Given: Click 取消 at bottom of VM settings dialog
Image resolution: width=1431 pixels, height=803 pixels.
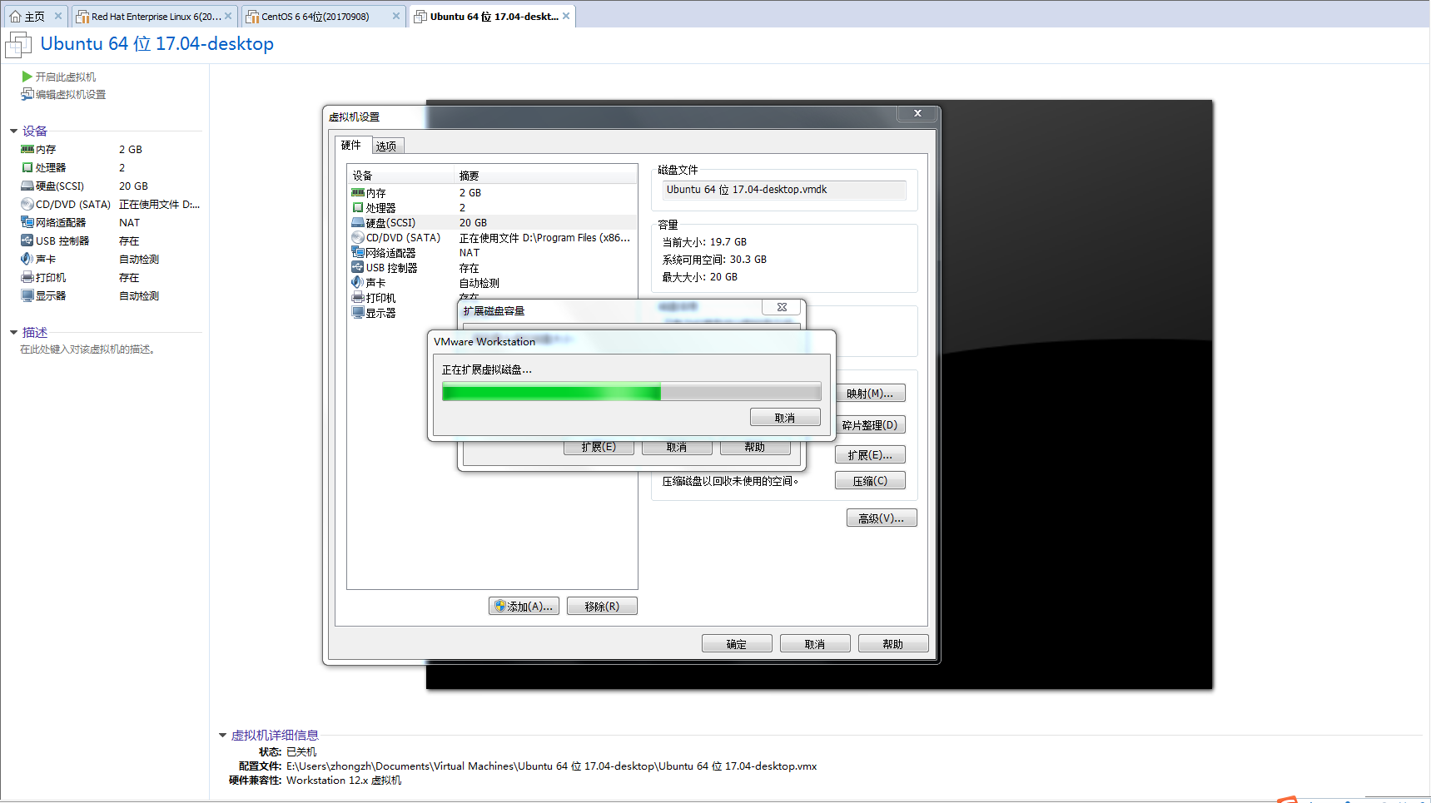Looking at the screenshot, I should [x=815, y=643].
